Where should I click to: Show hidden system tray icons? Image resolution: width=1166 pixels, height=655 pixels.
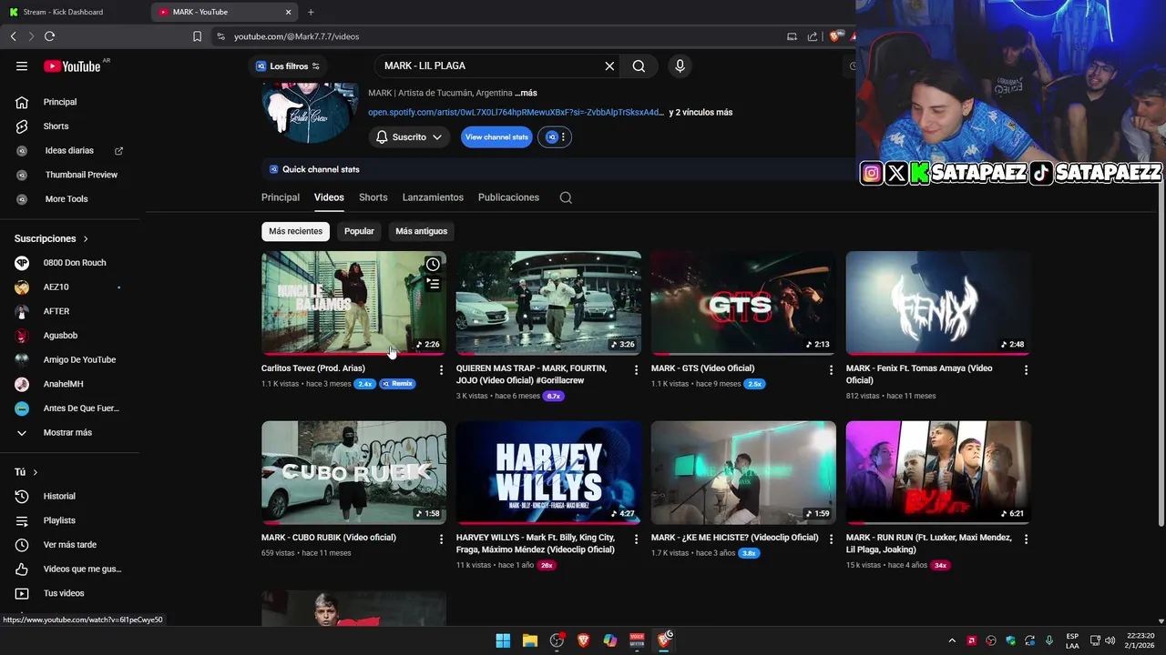click(x=951, y=640)
